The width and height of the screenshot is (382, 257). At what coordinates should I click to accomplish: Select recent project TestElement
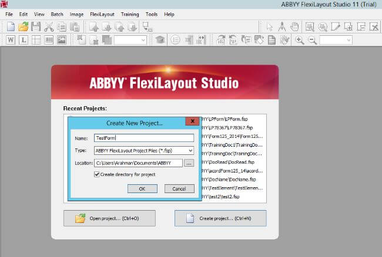click(232, 188)
